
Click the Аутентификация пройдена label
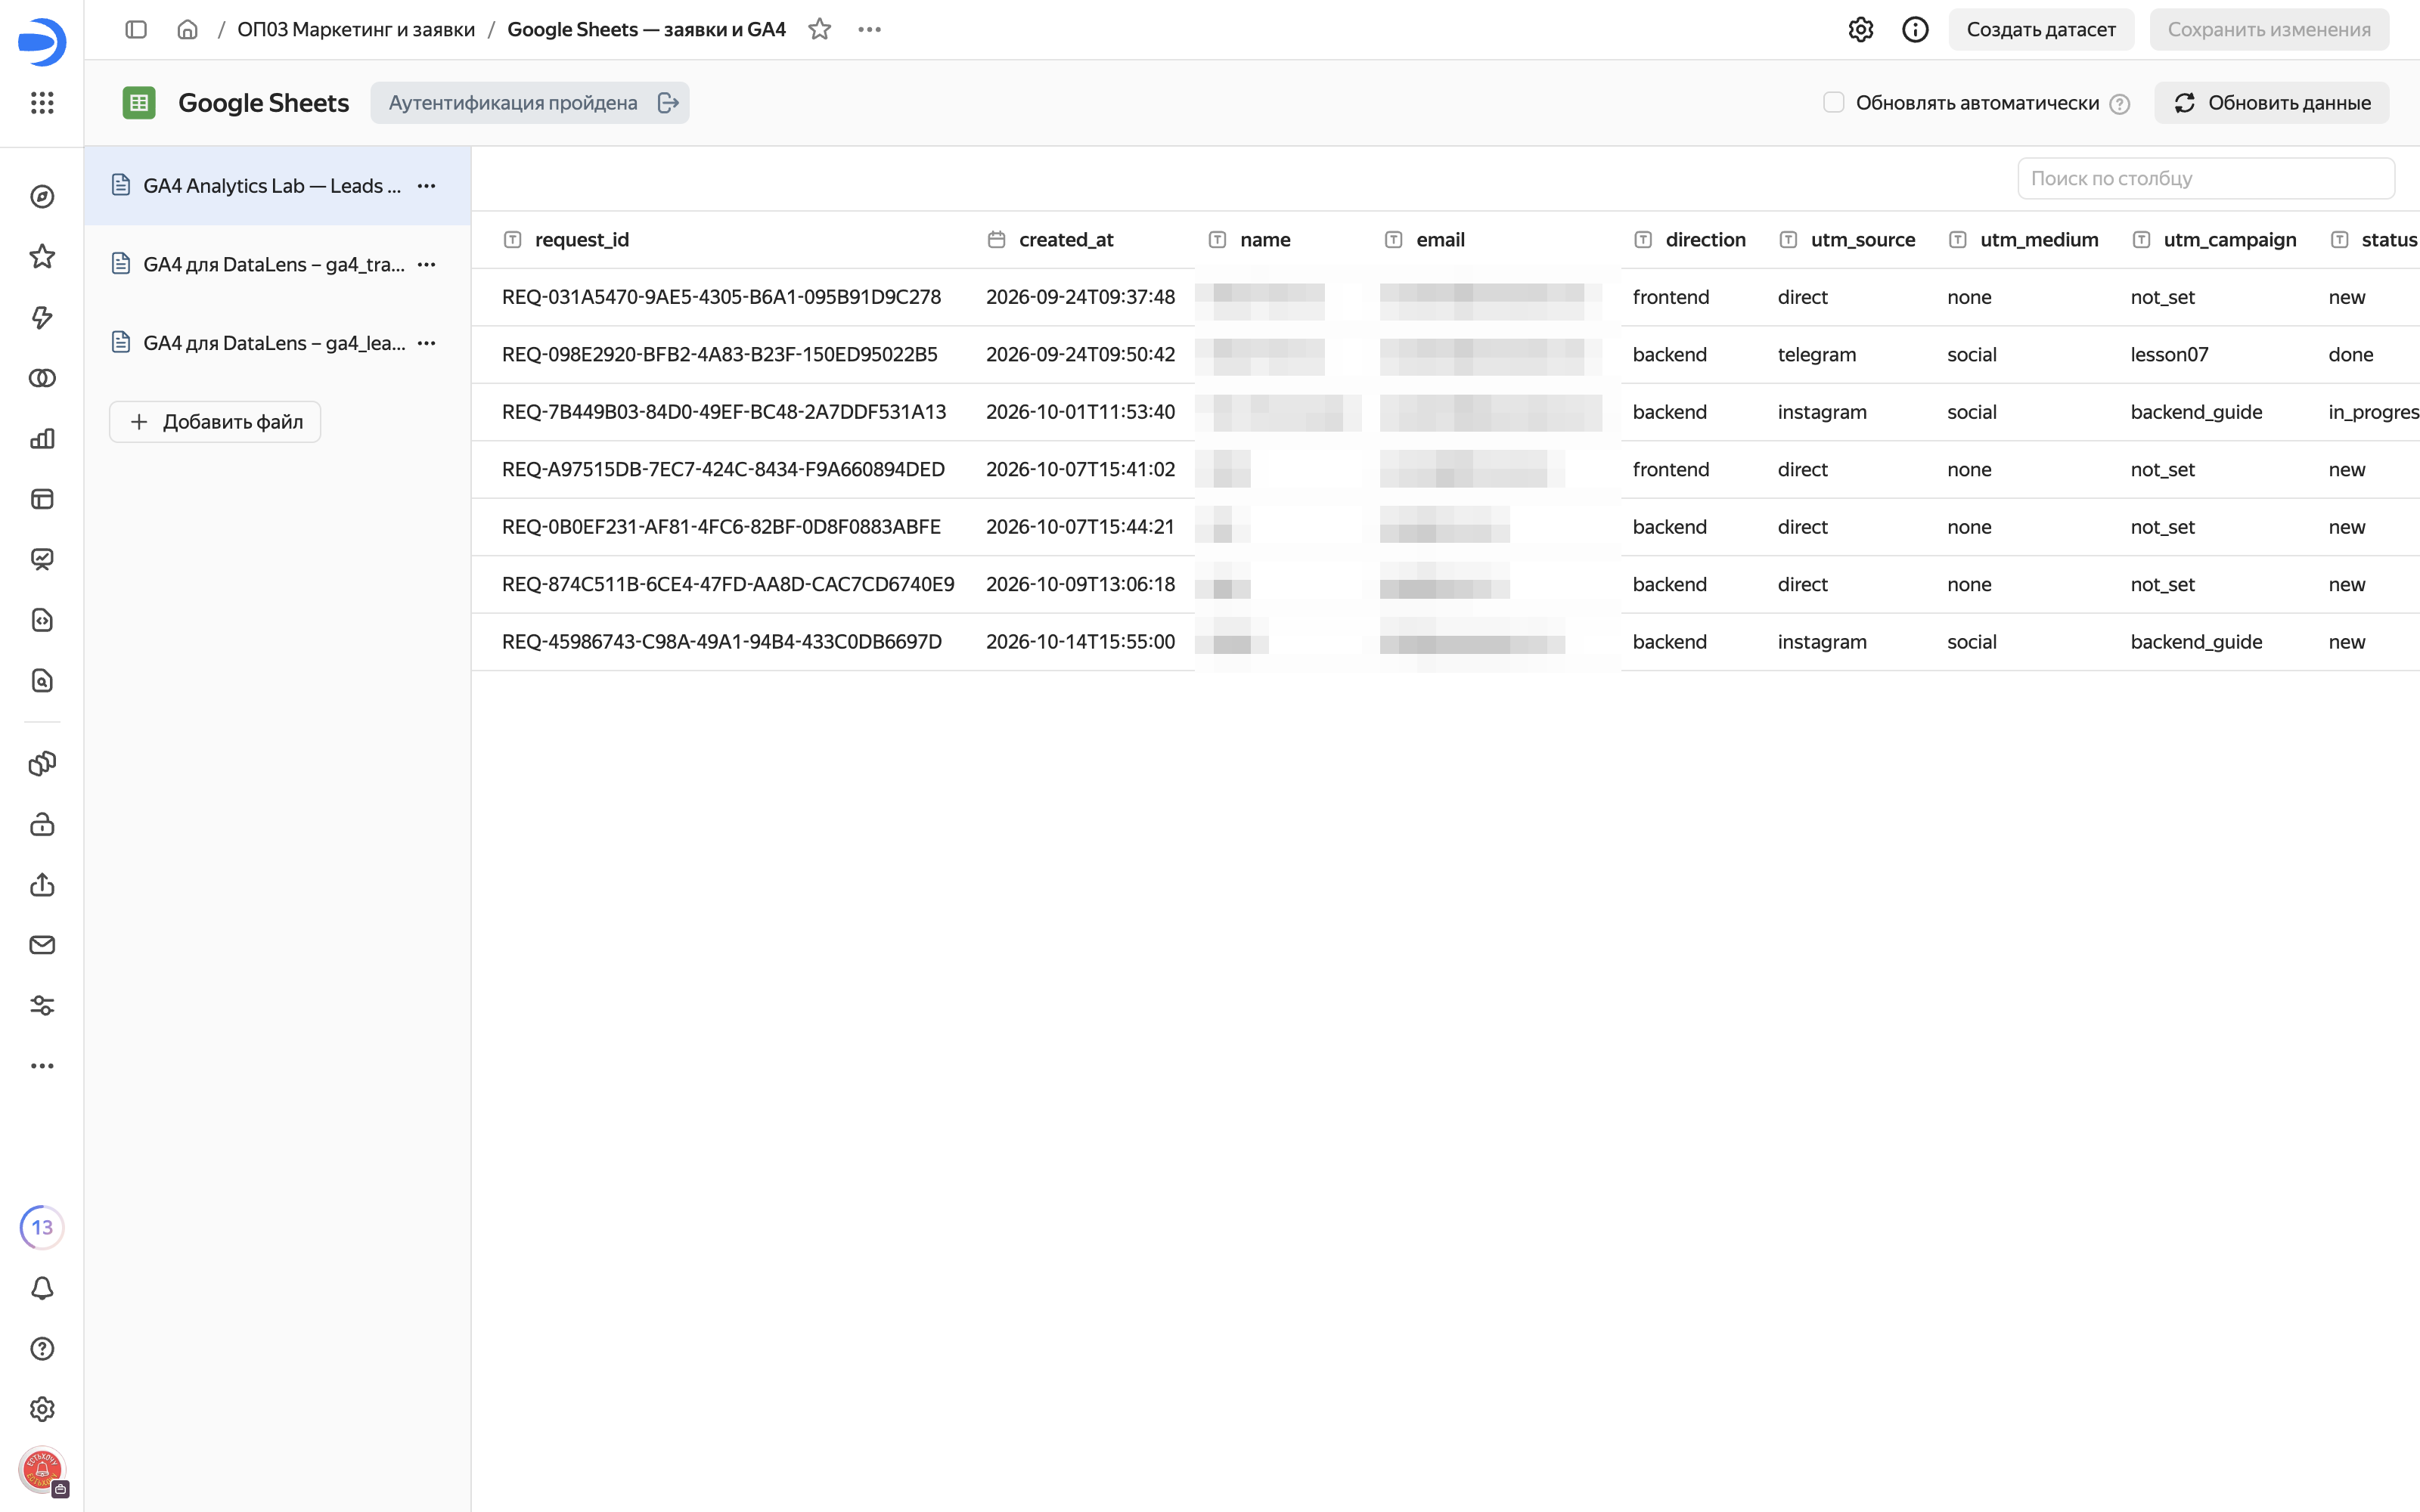tap(513, 102)
